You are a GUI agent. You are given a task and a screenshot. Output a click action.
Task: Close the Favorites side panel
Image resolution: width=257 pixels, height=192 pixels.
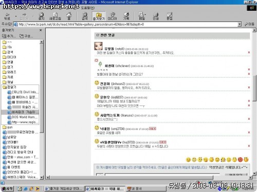point(41,30)
